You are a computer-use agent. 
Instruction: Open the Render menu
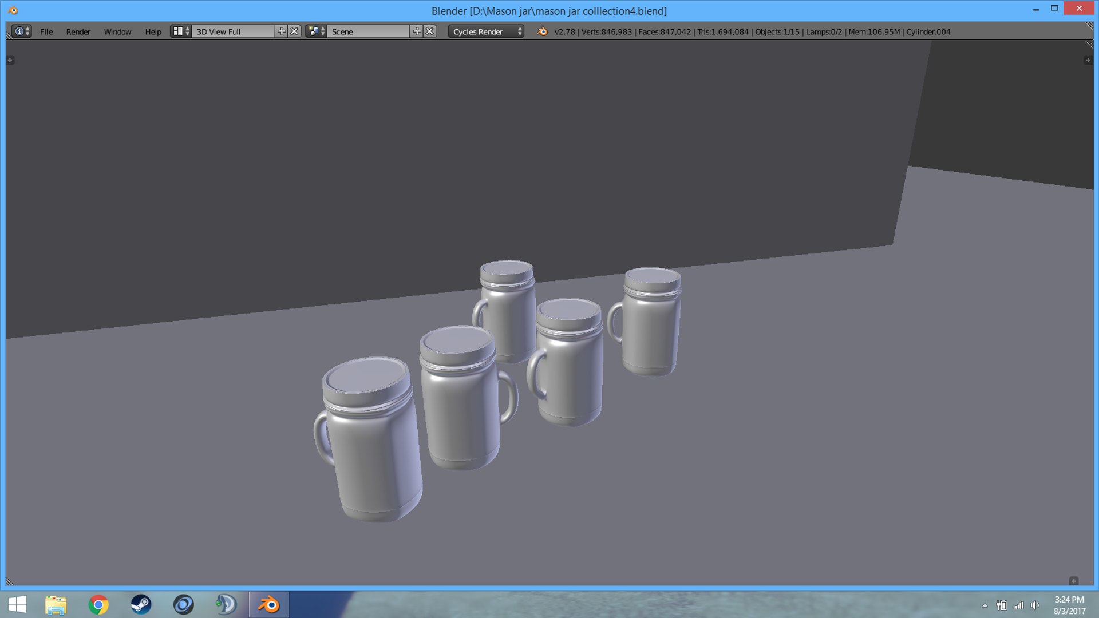coord(78,31)
